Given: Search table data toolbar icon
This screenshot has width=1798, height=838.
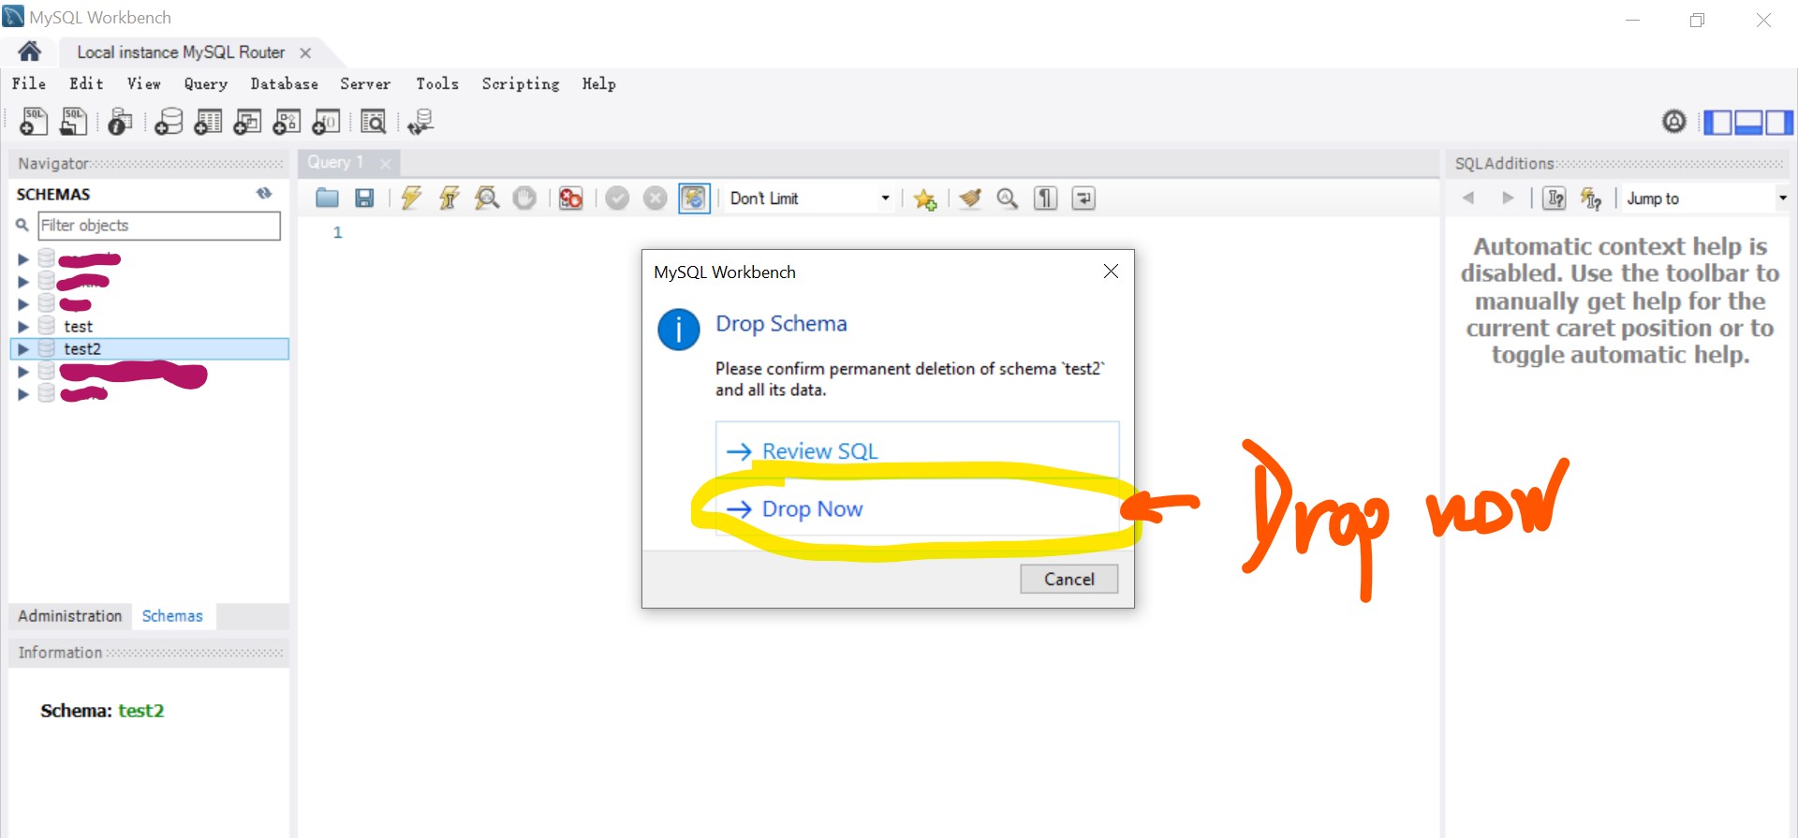Looking at the screenshot, I should [373, 122].
